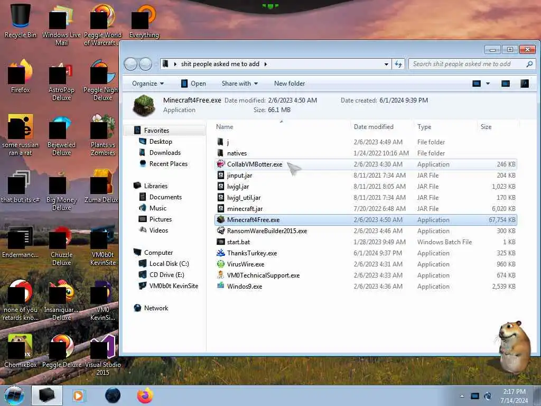Select the natives folder
Viewport: 541px width, 406px height.
point(366,153)
